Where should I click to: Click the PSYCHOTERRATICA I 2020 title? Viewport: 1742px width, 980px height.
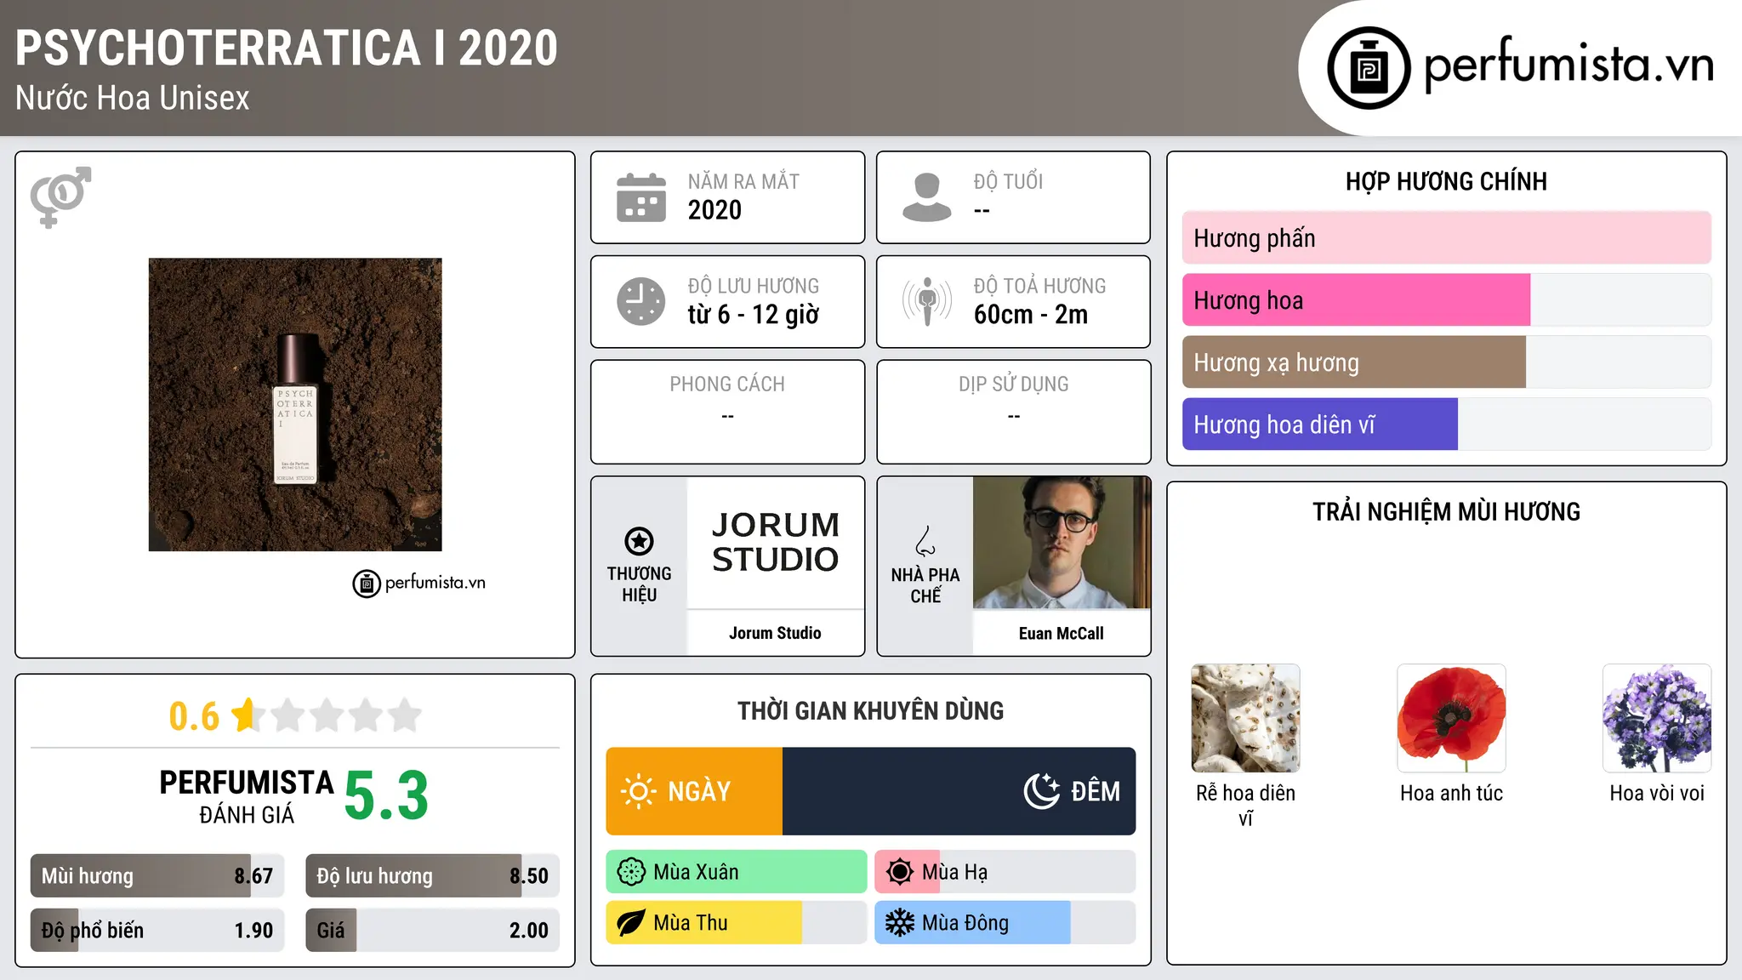click(287, 48)
